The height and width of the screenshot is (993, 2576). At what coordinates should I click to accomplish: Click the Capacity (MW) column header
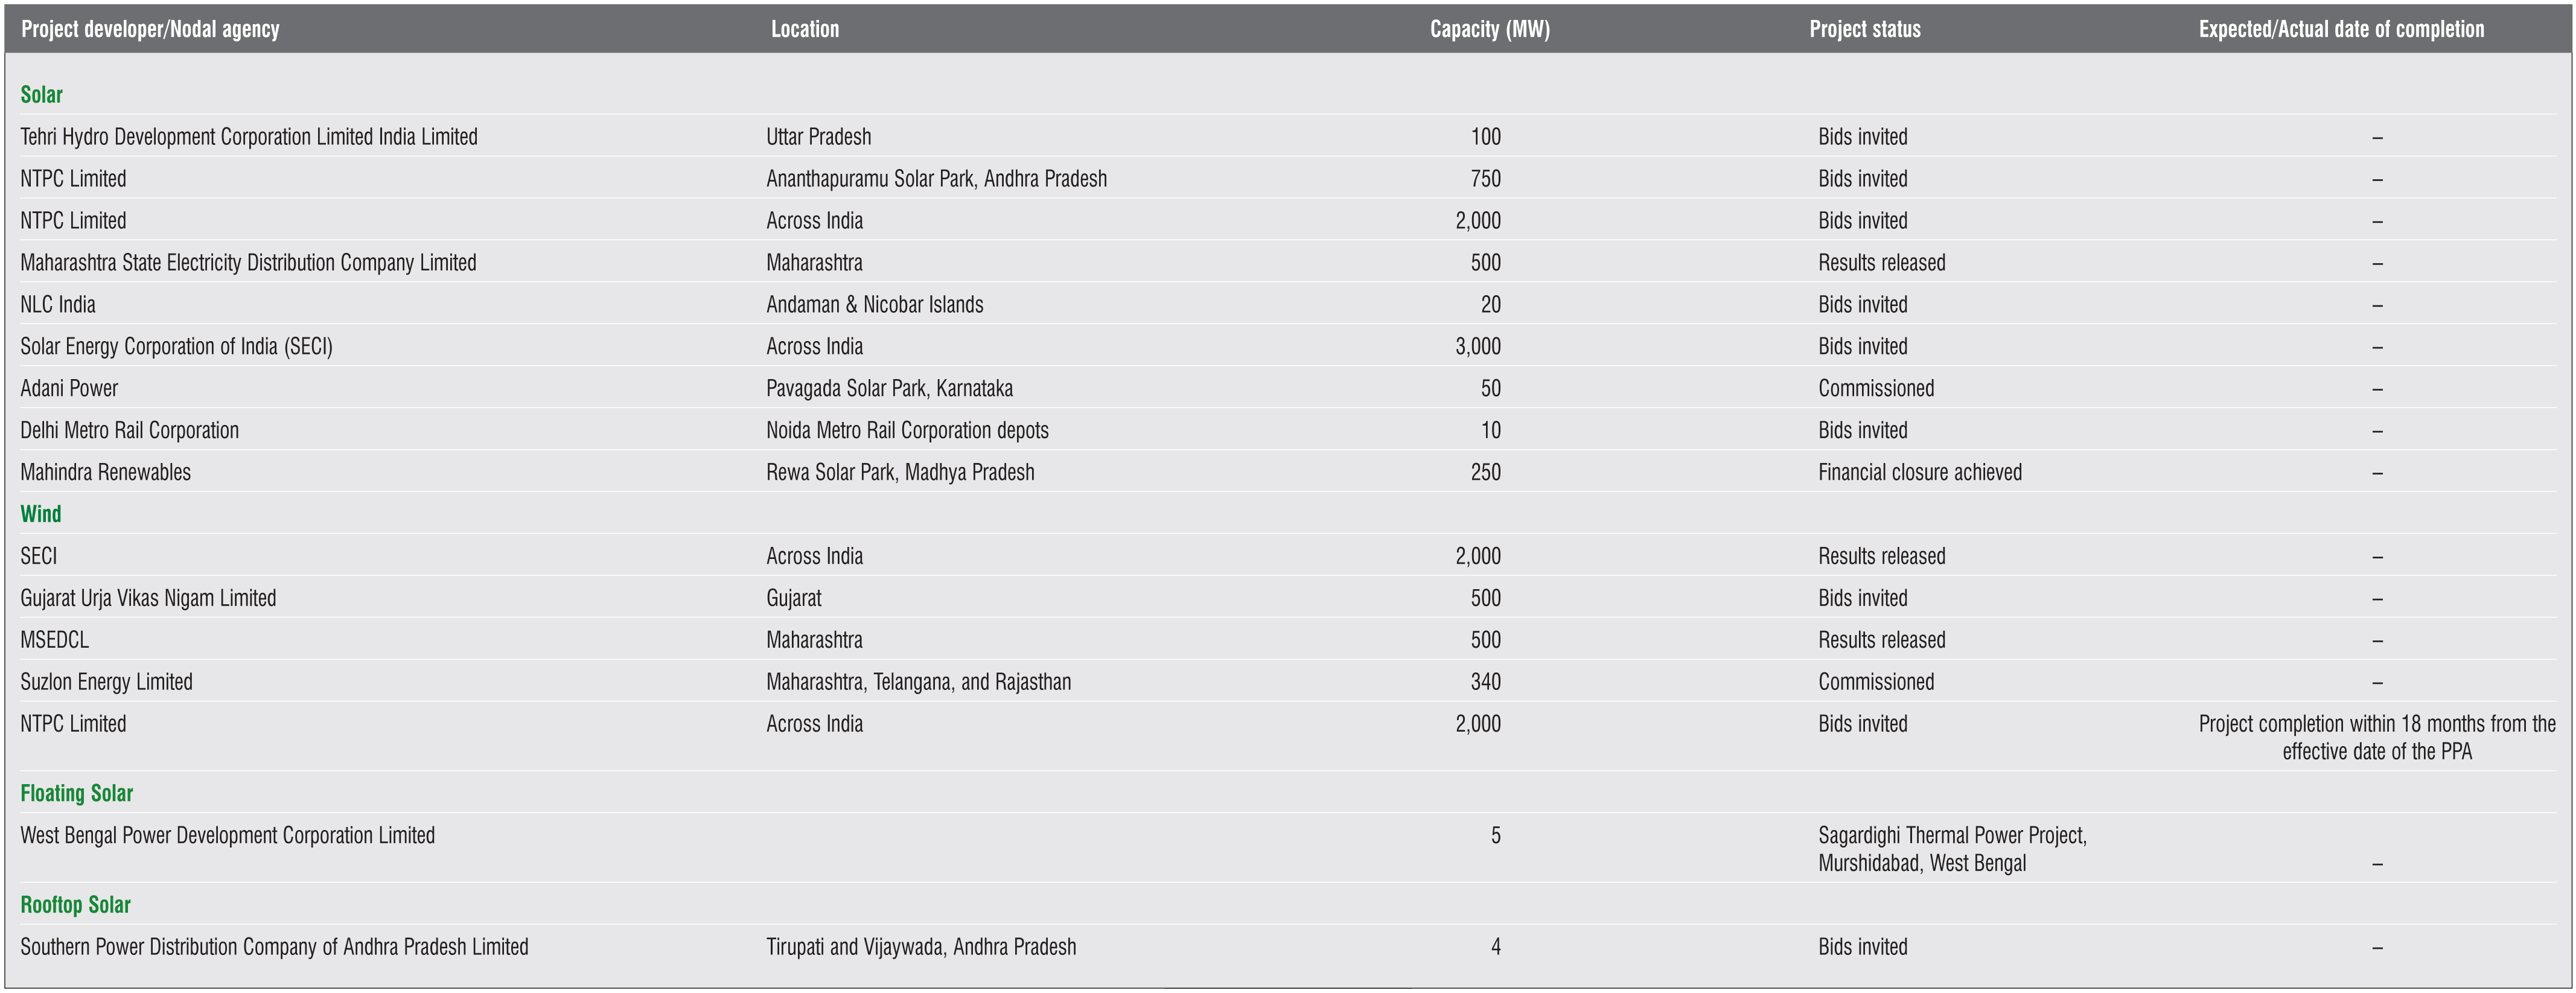(x=1489, y=29)
